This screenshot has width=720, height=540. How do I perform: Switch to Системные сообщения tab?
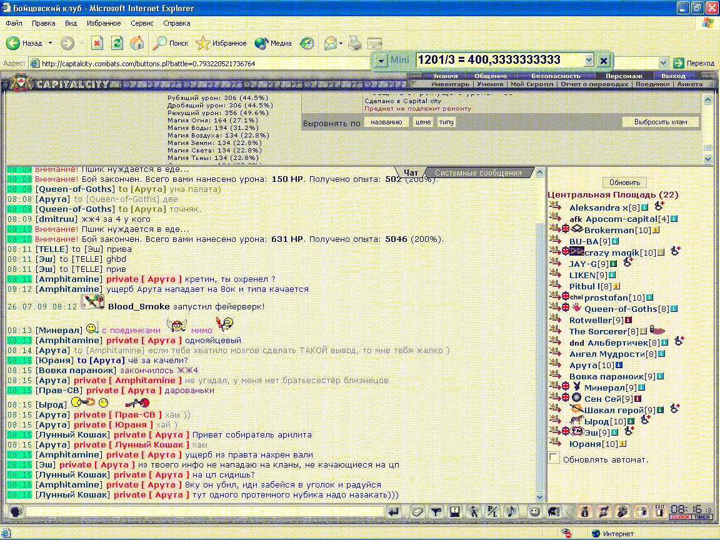[x=478, y=172]
